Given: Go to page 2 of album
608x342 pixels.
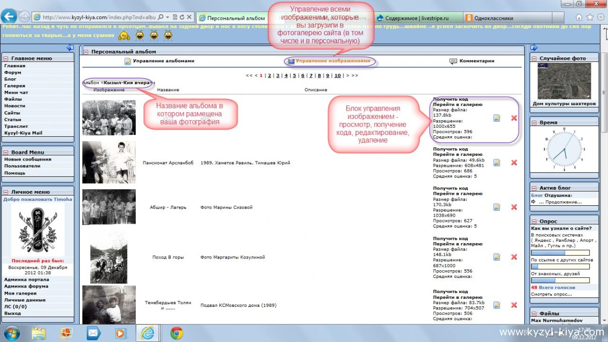Looking at the screenshot, I should [269, 76].
